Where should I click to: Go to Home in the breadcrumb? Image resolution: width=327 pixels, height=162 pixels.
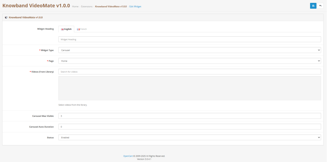pos(75,7)
